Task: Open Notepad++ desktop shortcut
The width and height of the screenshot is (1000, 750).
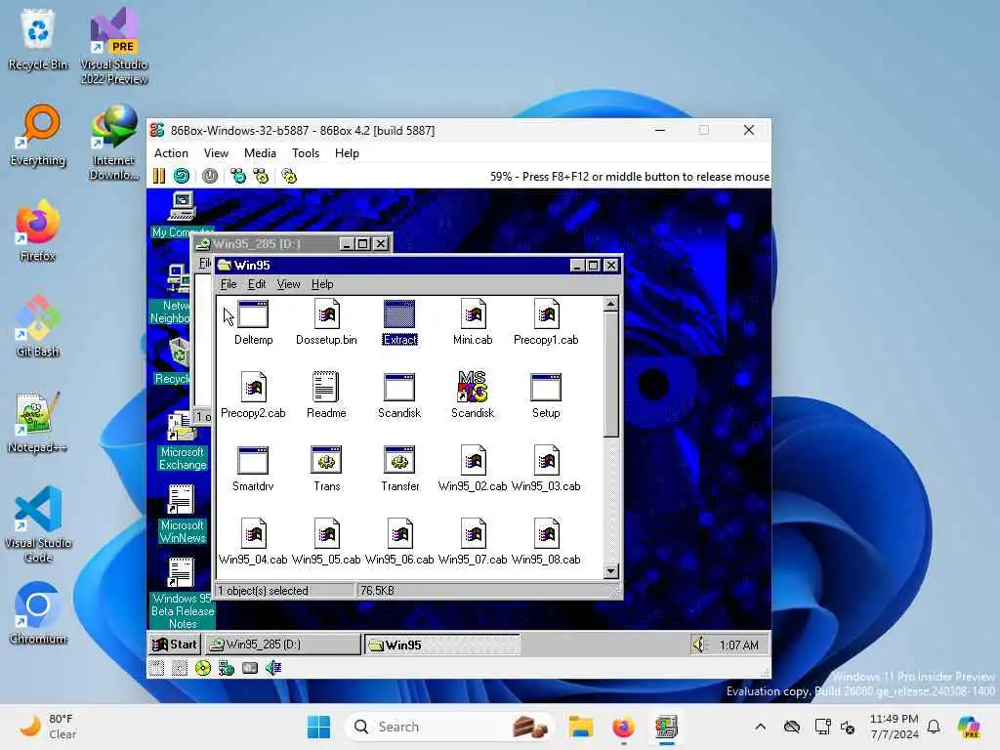Action: point(38,422)
